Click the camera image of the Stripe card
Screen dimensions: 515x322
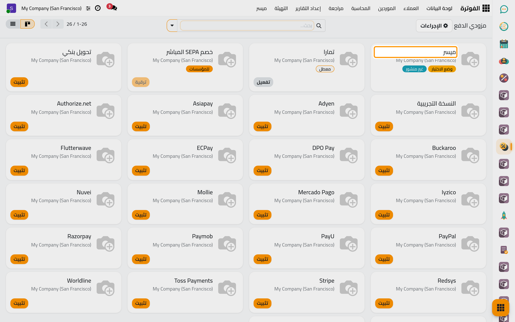pyautogui.click(x=348, y=288)
